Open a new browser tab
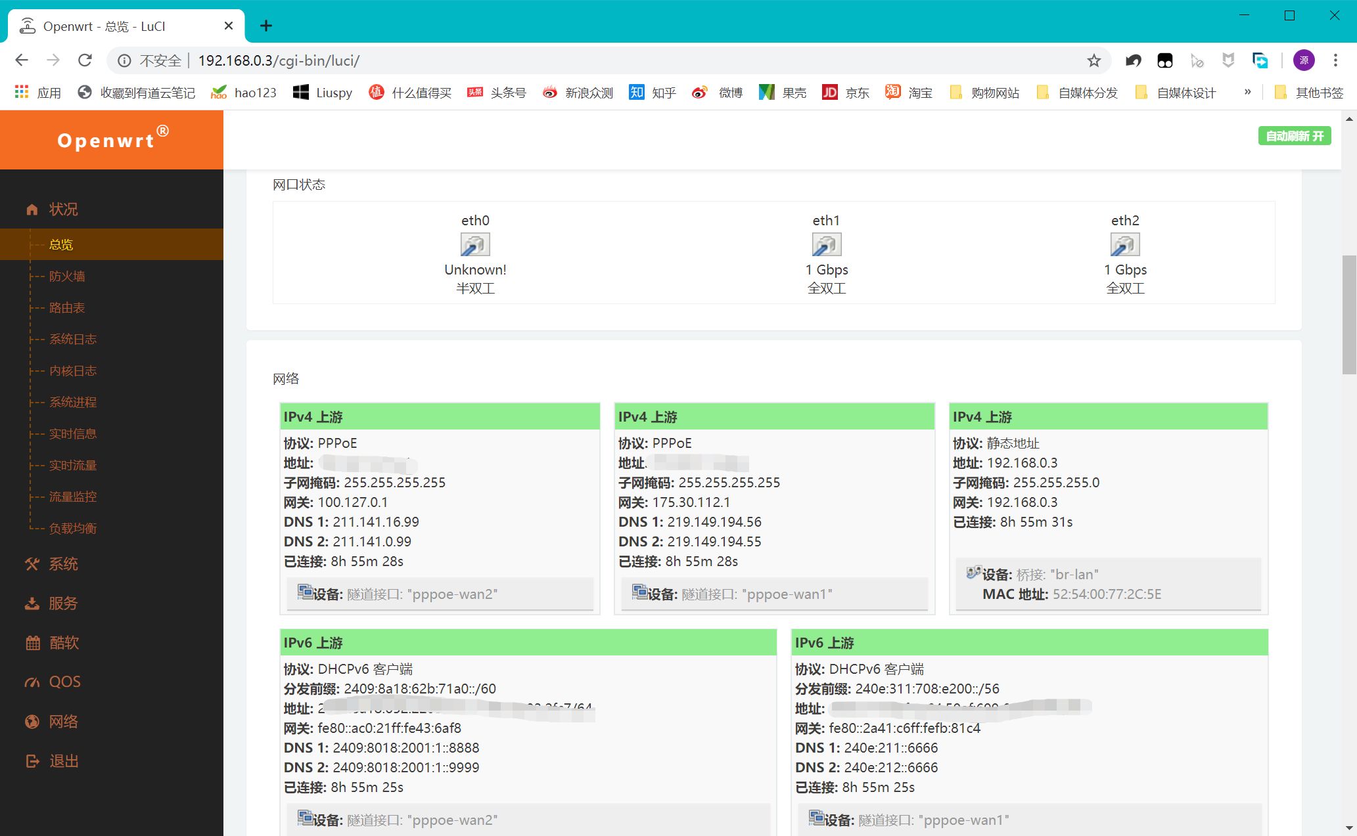Viewport: 1357px width, 836px height. [266, 26]
